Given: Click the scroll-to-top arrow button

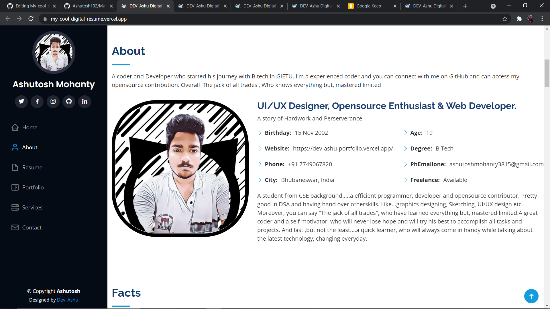Looking at the screenshot, I should pos(531,296).
